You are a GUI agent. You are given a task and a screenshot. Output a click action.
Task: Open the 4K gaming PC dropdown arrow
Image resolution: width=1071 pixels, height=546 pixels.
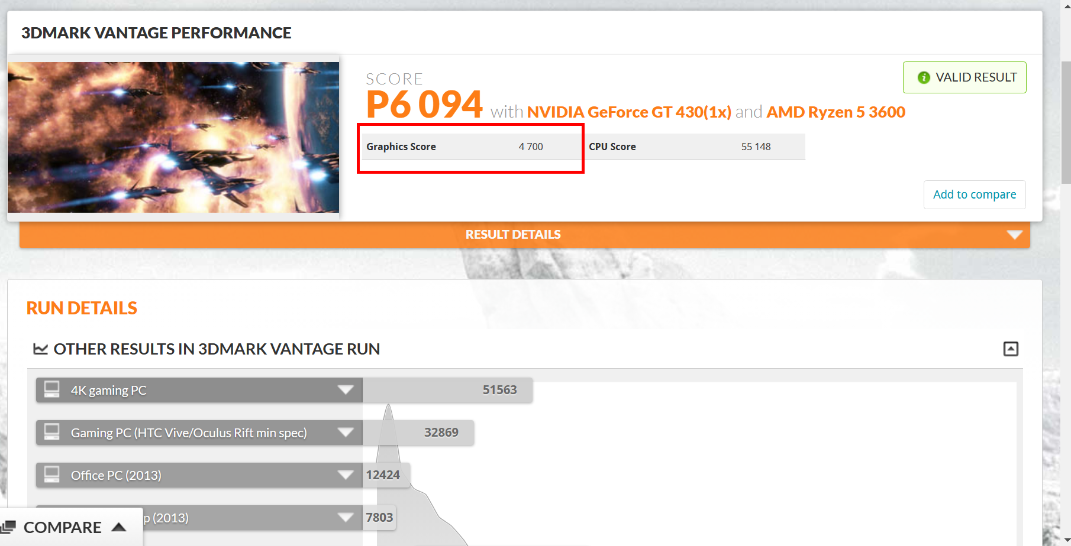346,389
